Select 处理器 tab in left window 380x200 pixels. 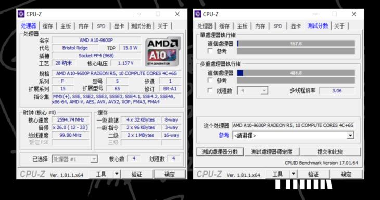(29, 26)
